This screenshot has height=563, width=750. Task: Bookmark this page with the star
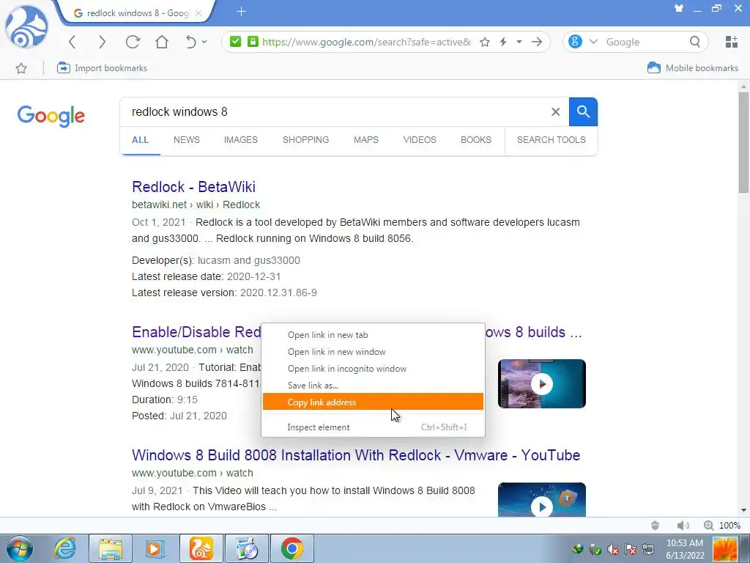[x=485, y=42]
